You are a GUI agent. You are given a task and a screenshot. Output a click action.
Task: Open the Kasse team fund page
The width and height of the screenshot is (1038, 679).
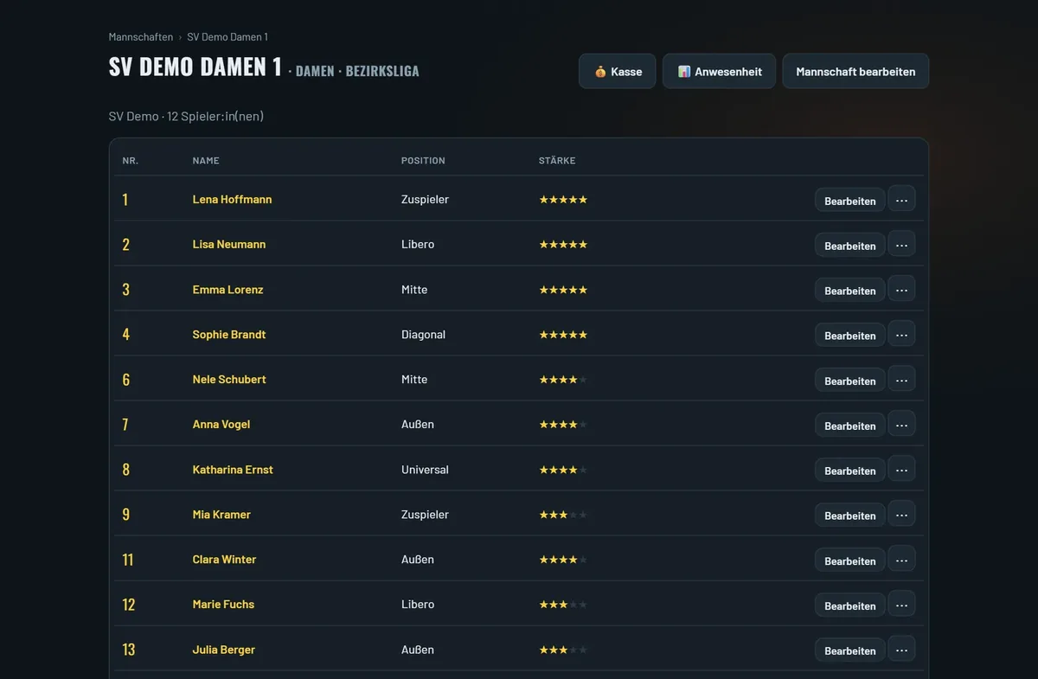coord(618,71)
